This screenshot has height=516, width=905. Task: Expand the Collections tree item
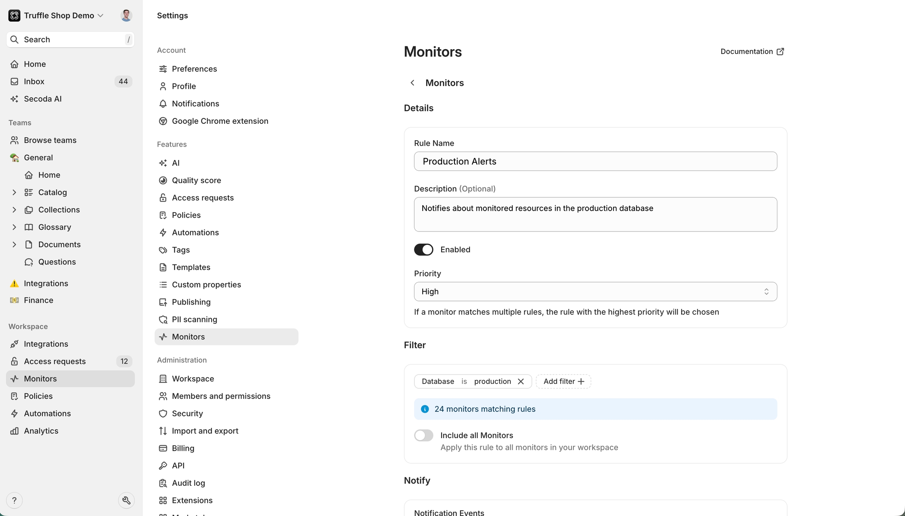coord(14,209)
